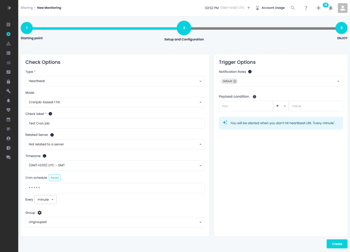Click the warning triangle incidents icon
The width and height of the screenshot is (350, 252).
click(x=9, y=43)
